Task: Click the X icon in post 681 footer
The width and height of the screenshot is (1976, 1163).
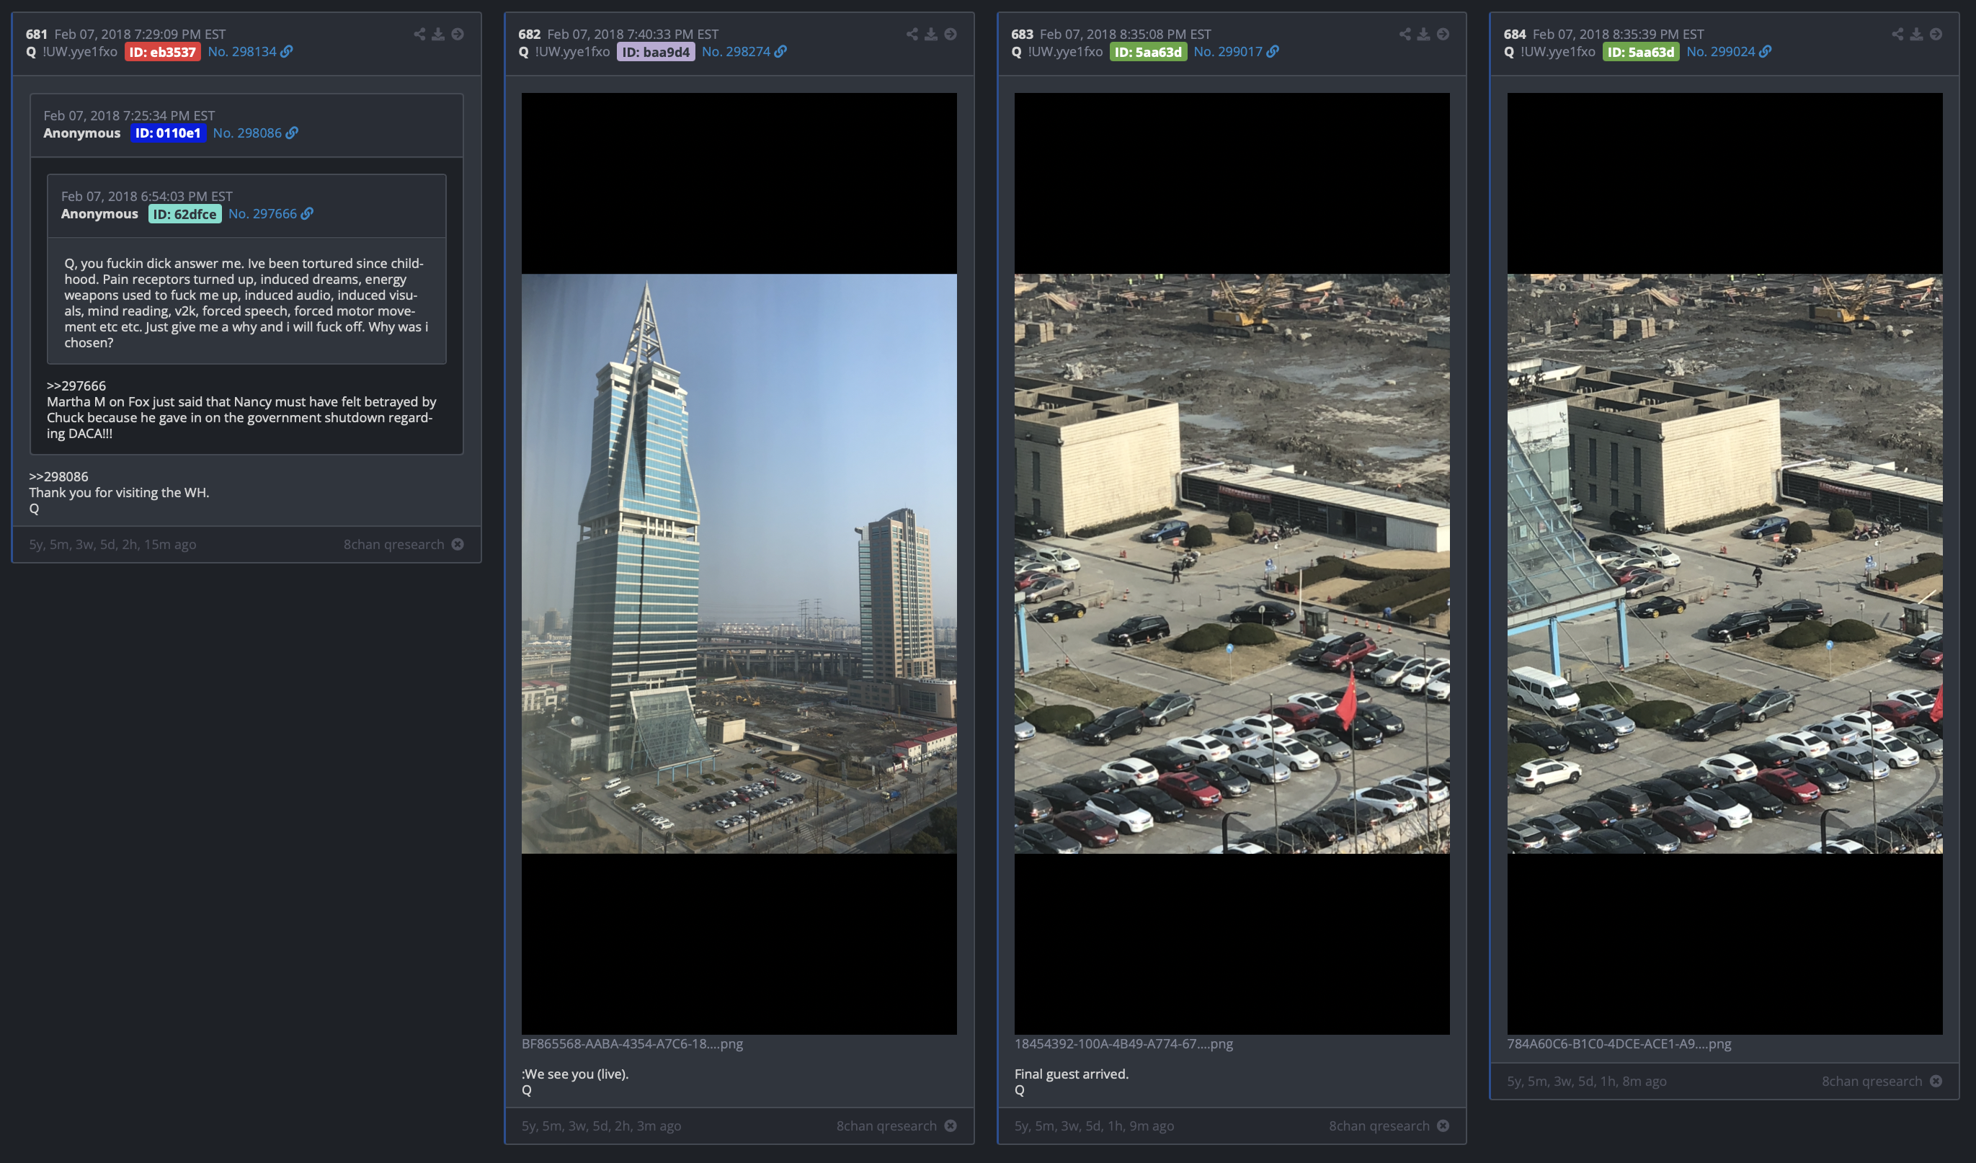Action: (x=458, y=544)
